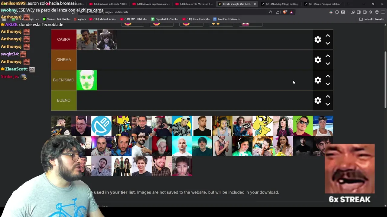Switch to 'Adivina la película en 5' tab

[x=151, y=4]
